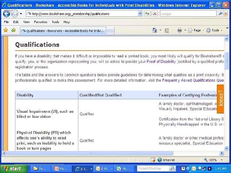Click the Visual Impairment (VI) row label
This screenshot has height=173, width=231.
(45, 114)
